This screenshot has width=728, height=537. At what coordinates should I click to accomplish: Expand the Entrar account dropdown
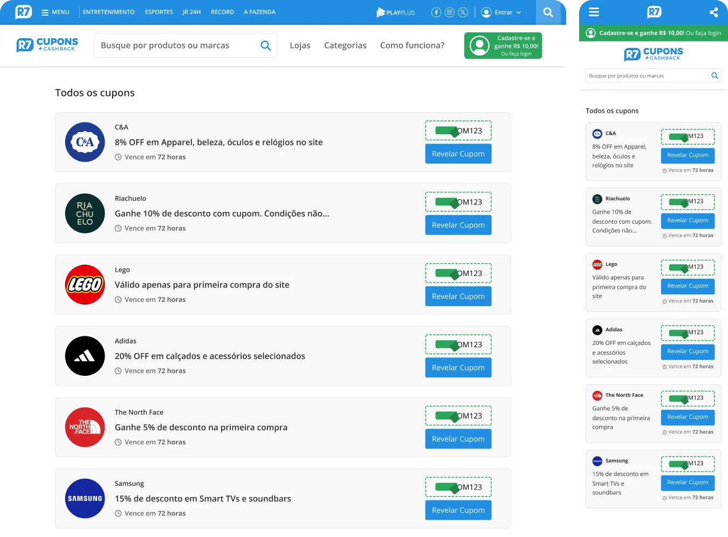(x=502, y=12)
